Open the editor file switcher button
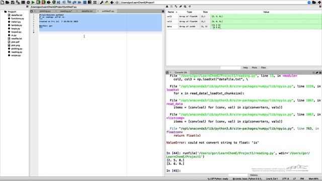Image resolution: width=322 pixels, height=181 pixels. pos(31,11)
